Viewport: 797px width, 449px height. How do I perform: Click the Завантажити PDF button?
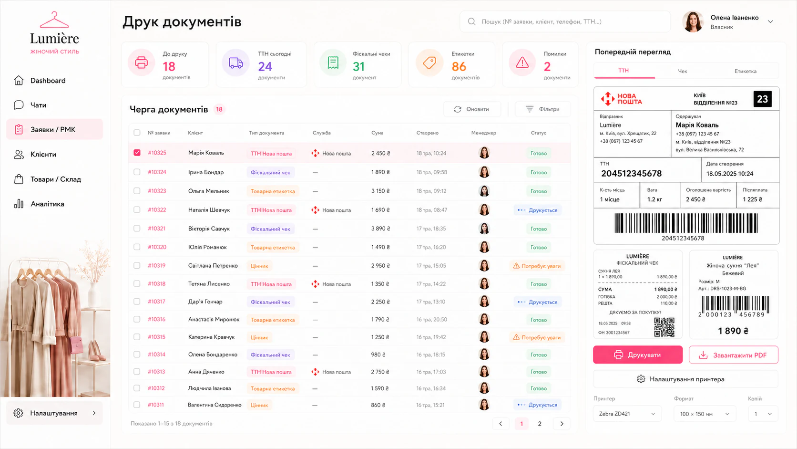734,355
